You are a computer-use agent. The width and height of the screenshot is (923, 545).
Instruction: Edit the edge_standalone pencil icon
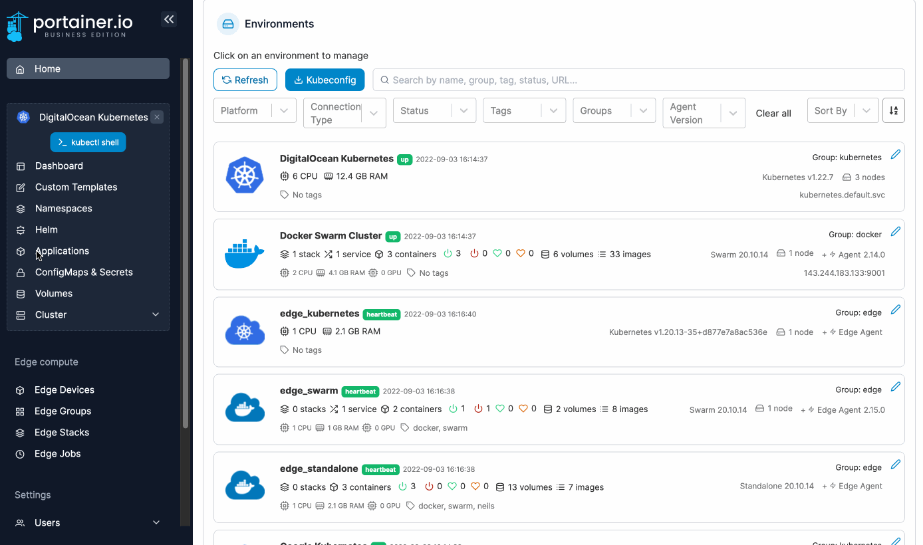click(895, 464)
